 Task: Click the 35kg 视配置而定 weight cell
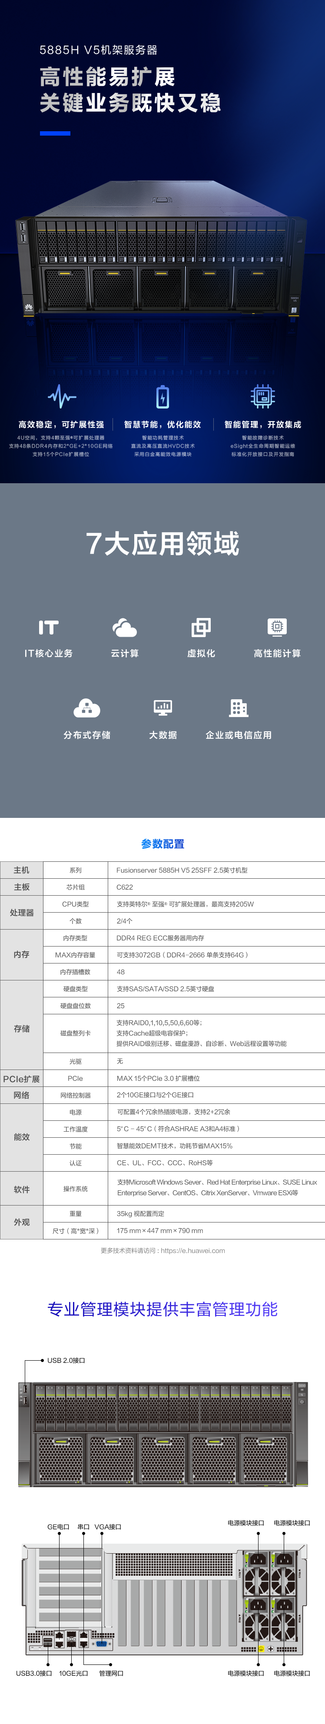[216, 1213]
